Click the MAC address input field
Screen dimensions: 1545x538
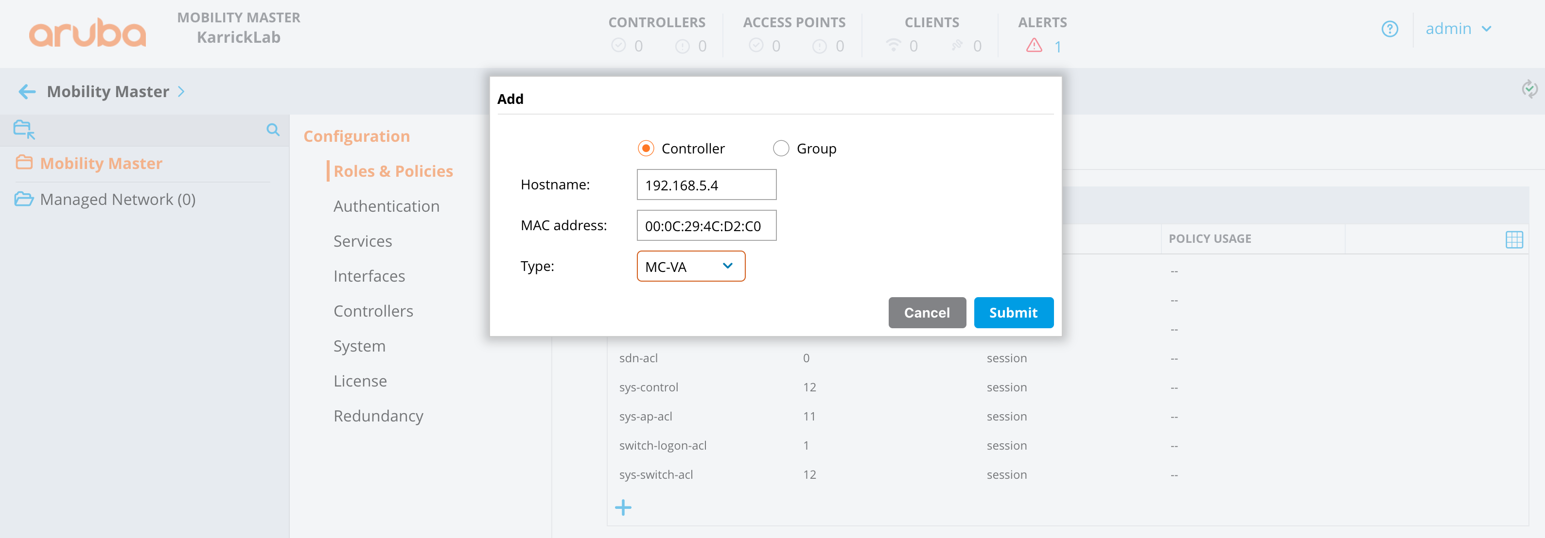(706, 226)
